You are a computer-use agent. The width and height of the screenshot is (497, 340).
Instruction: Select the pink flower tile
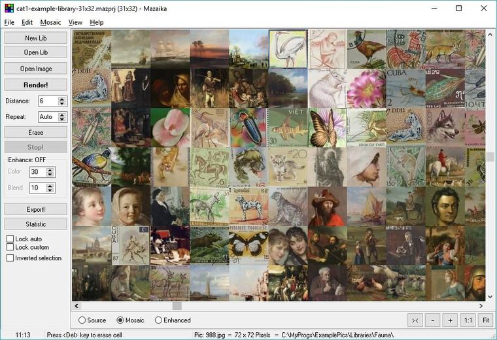[x=366, y=88]
